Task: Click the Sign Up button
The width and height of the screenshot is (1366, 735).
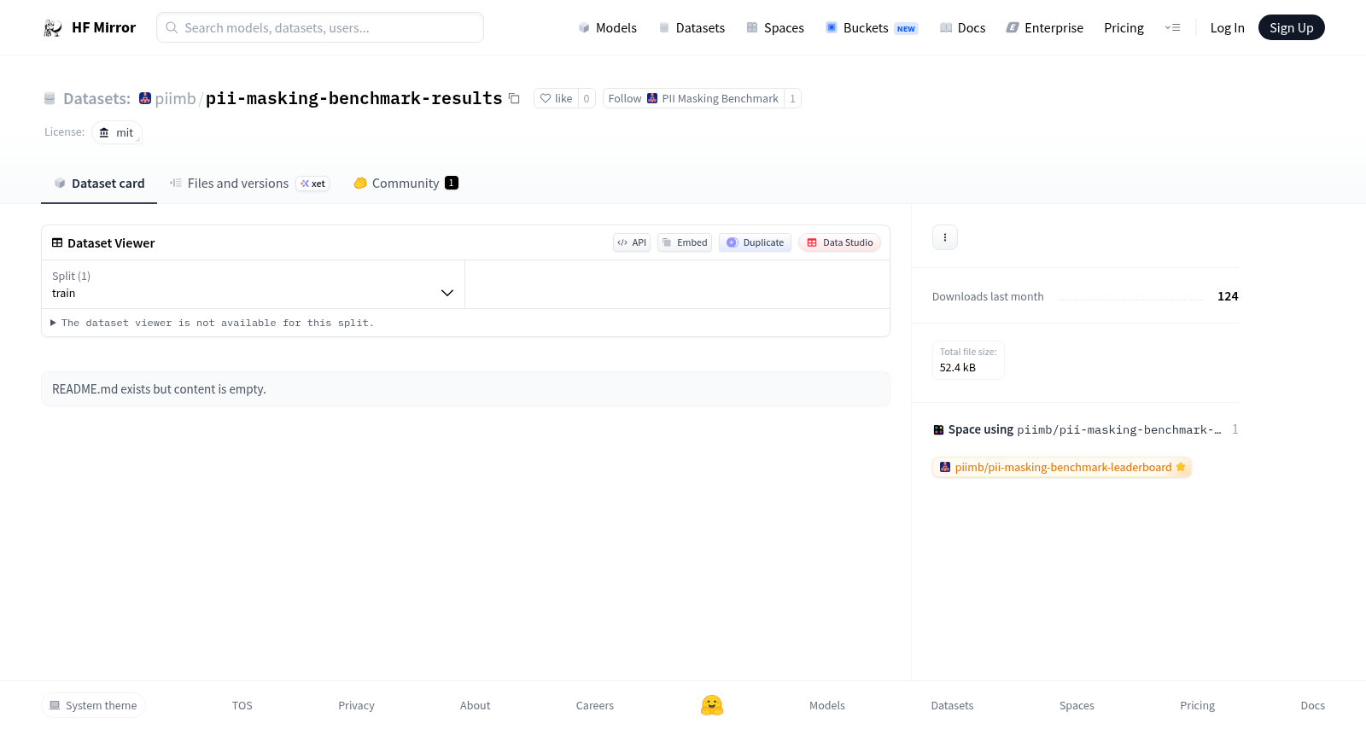Action: coord(1291,27)
